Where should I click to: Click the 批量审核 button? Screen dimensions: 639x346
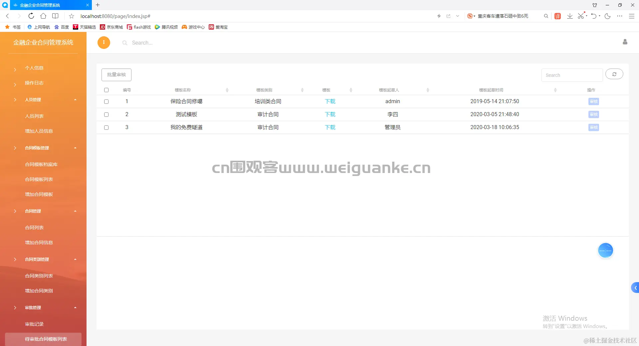[x=116, y=75]
